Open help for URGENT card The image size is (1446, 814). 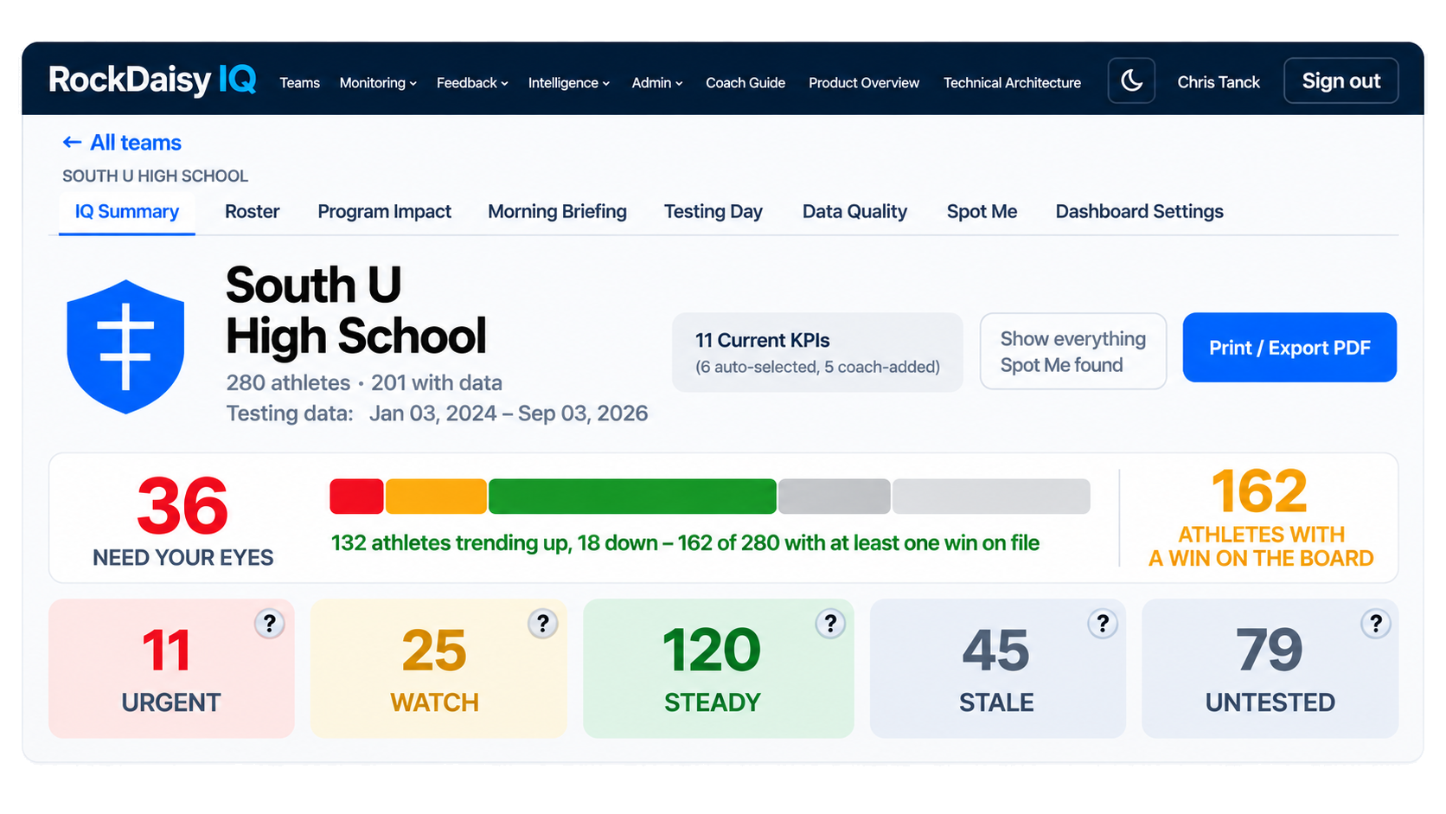pos(270,623)
